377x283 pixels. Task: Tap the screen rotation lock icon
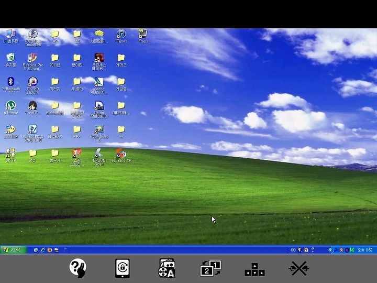click(123, 268)
